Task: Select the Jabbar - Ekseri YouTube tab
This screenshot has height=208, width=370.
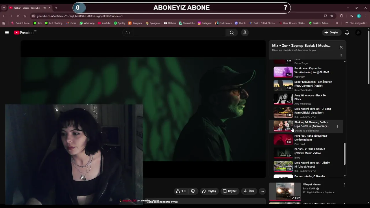Action: point(27,8)
